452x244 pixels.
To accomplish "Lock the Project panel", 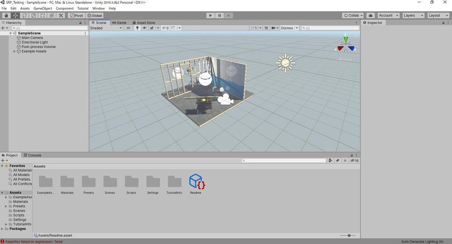I will (x=352, y=155).
